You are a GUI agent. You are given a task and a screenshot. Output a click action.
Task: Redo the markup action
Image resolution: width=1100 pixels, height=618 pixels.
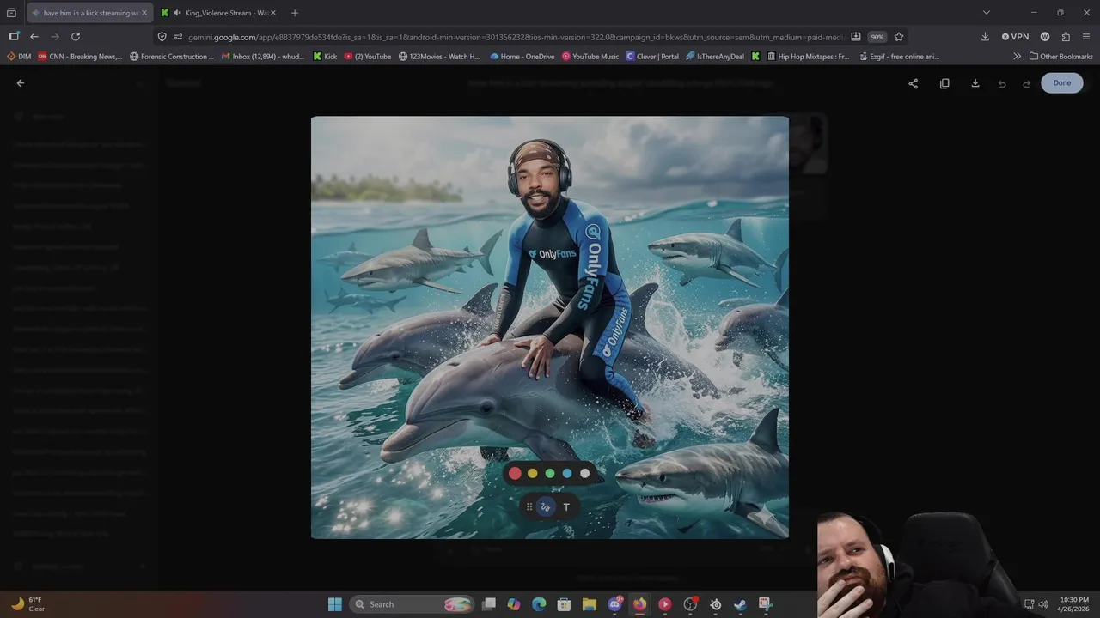pyautogui.click(x=1026, y=83)
